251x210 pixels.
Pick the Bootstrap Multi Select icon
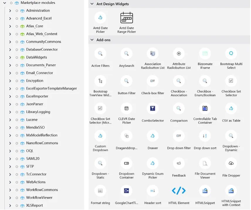[x=231, y=54]
